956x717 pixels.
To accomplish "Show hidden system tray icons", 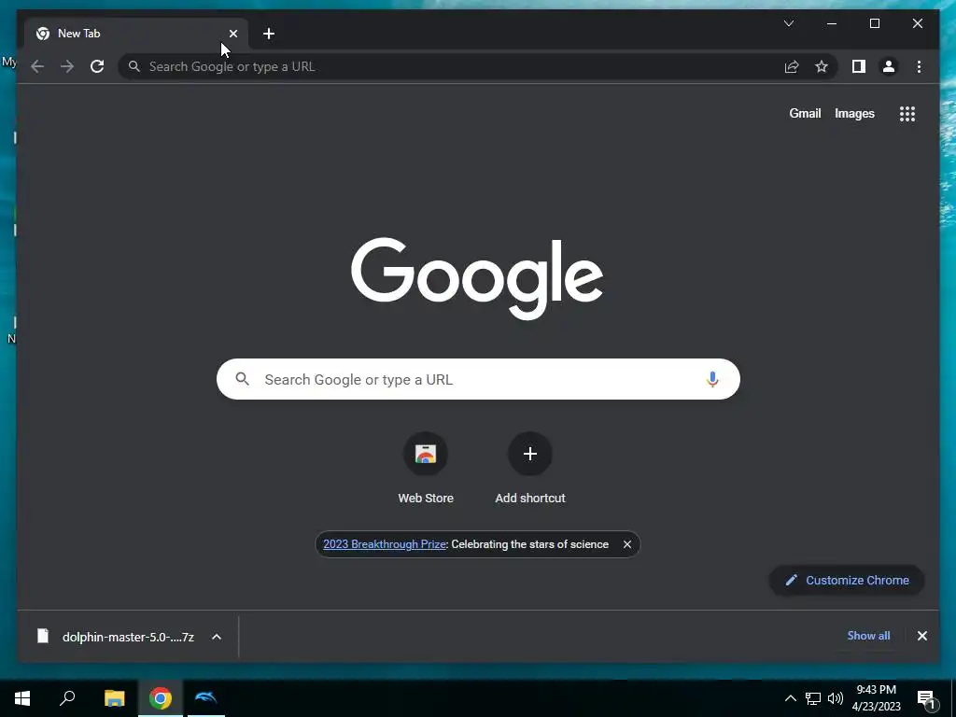I will click(790, 698).
